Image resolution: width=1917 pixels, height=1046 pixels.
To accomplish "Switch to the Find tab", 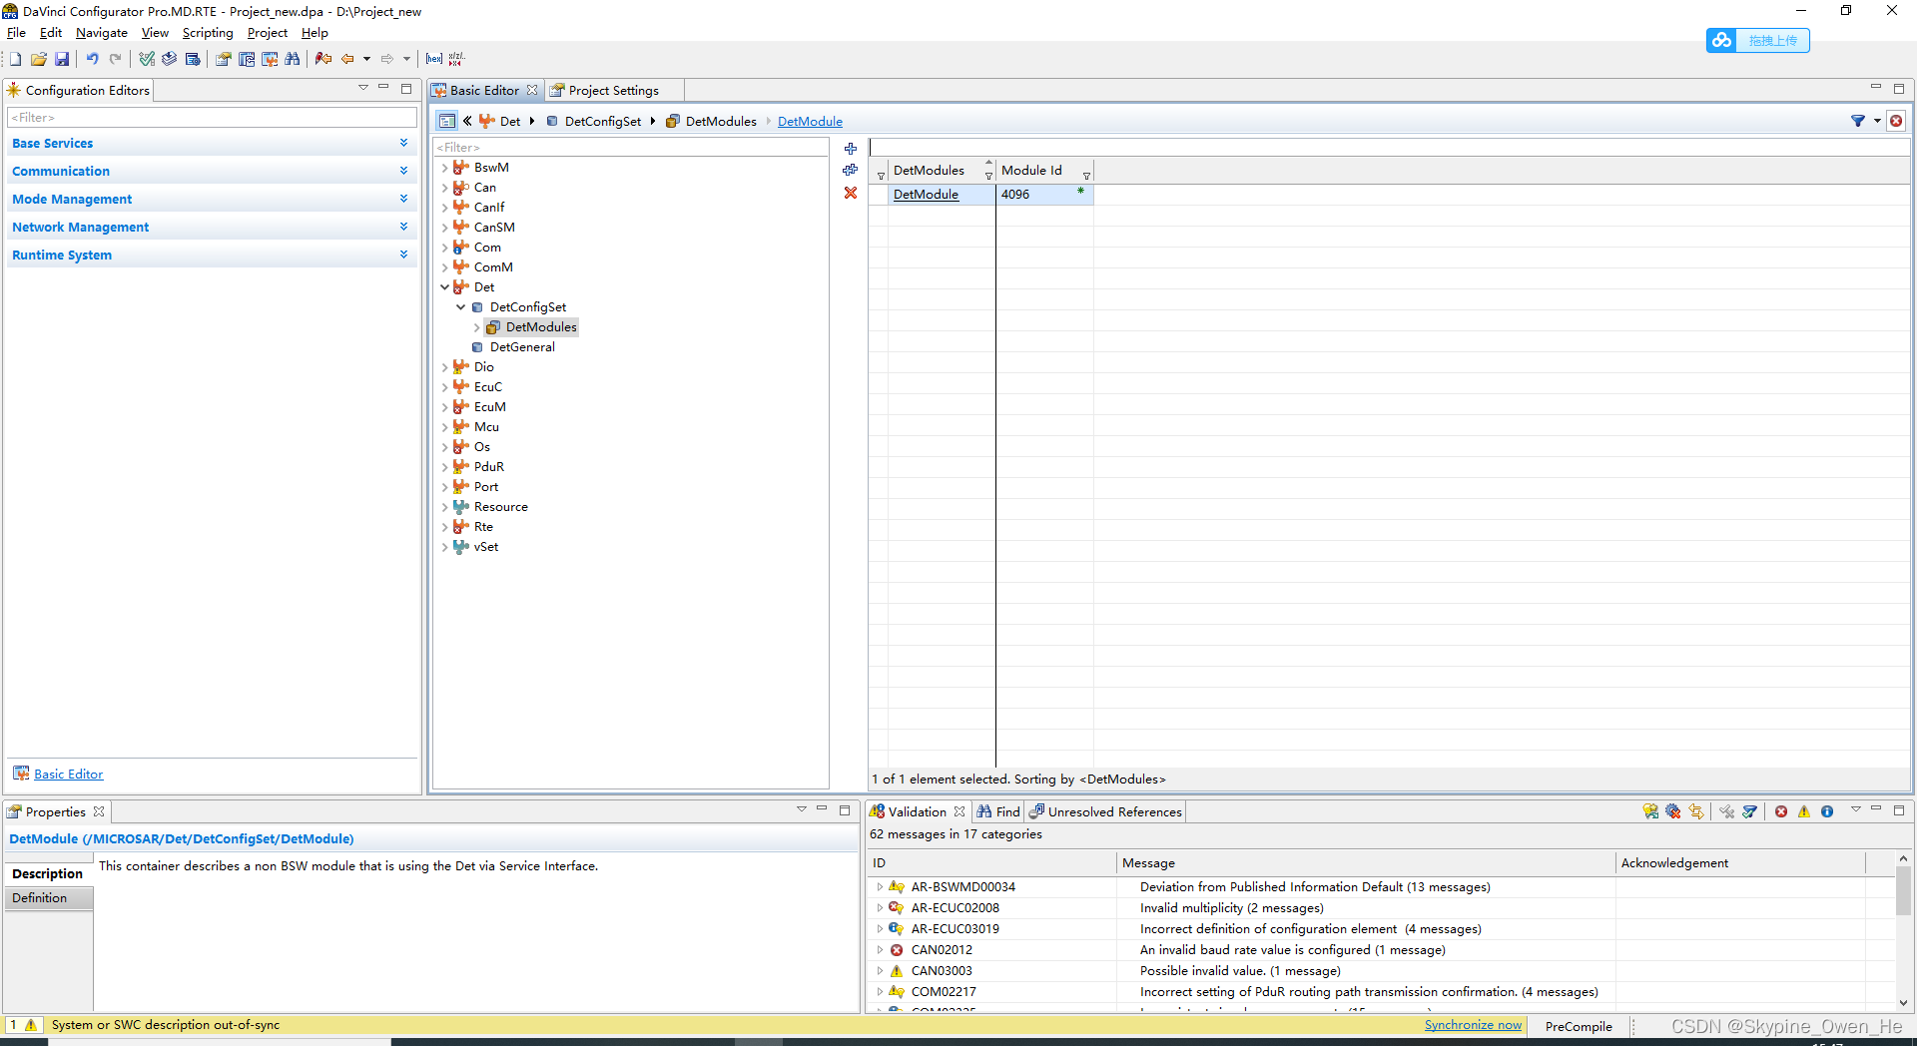I will pyautogui.click(x=998, y=811).
